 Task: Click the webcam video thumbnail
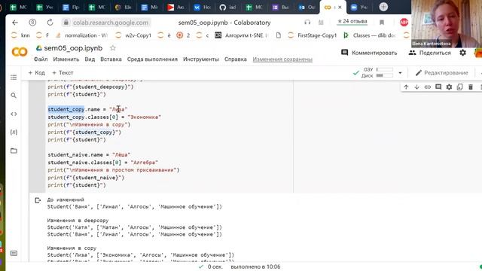coord(447,23)
